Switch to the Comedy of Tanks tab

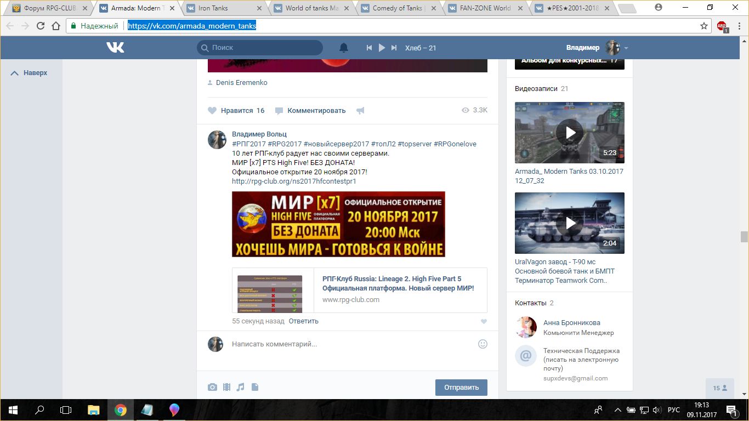pyautogui.click(x=397, y=8)
